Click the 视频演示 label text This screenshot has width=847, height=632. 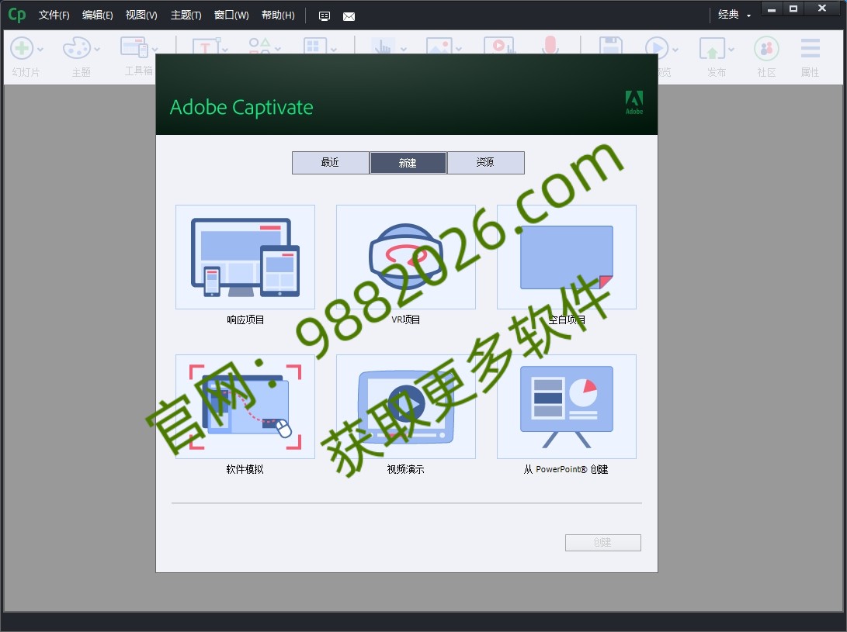pos(406,469)
